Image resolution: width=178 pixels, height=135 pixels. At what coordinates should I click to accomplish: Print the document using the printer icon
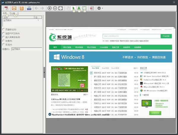pyautogui.click(x=29, y=8)
